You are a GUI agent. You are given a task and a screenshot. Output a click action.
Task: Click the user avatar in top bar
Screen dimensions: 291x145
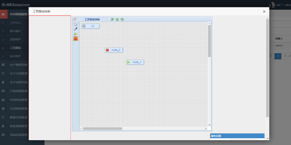[272, 5]
